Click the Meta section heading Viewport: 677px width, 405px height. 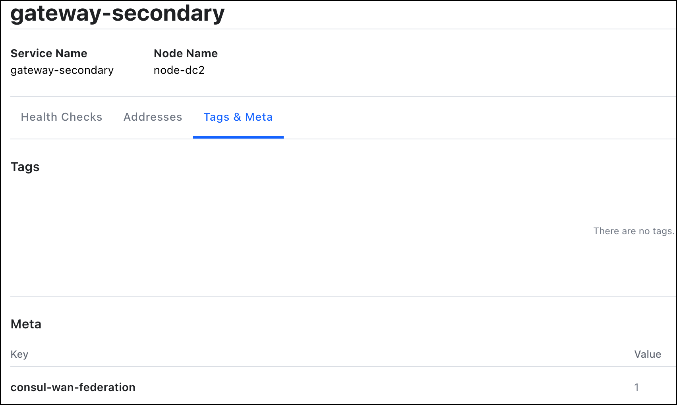26,324
